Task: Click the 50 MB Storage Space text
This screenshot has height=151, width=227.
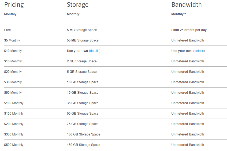Action: pos(83,40)
